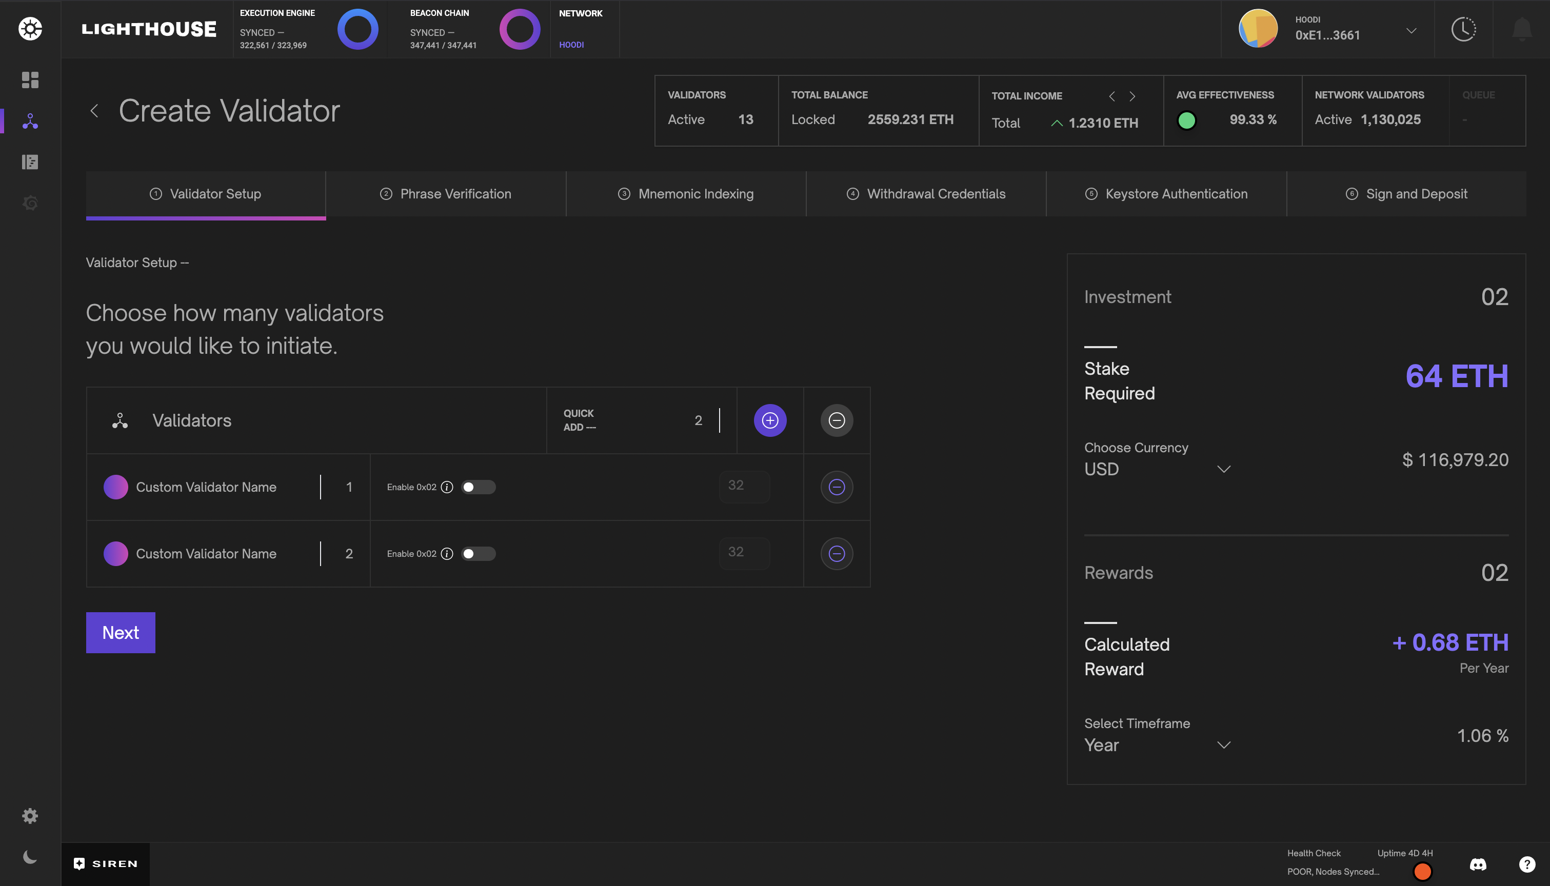
Task: Open the Grafana icon in sidebar
Action: (30, 203)
